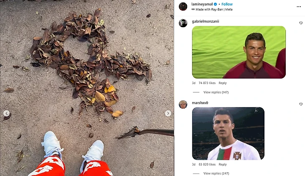Expand View replies (147)
This screenshot has height=176, width=305.
click(216, 92)
